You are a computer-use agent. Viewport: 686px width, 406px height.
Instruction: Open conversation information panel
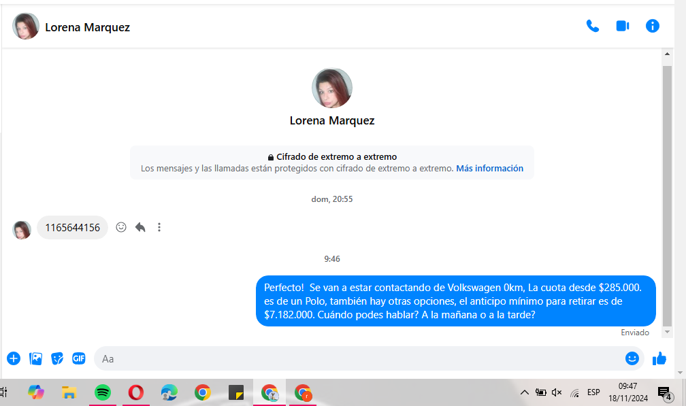click(652, 27)
